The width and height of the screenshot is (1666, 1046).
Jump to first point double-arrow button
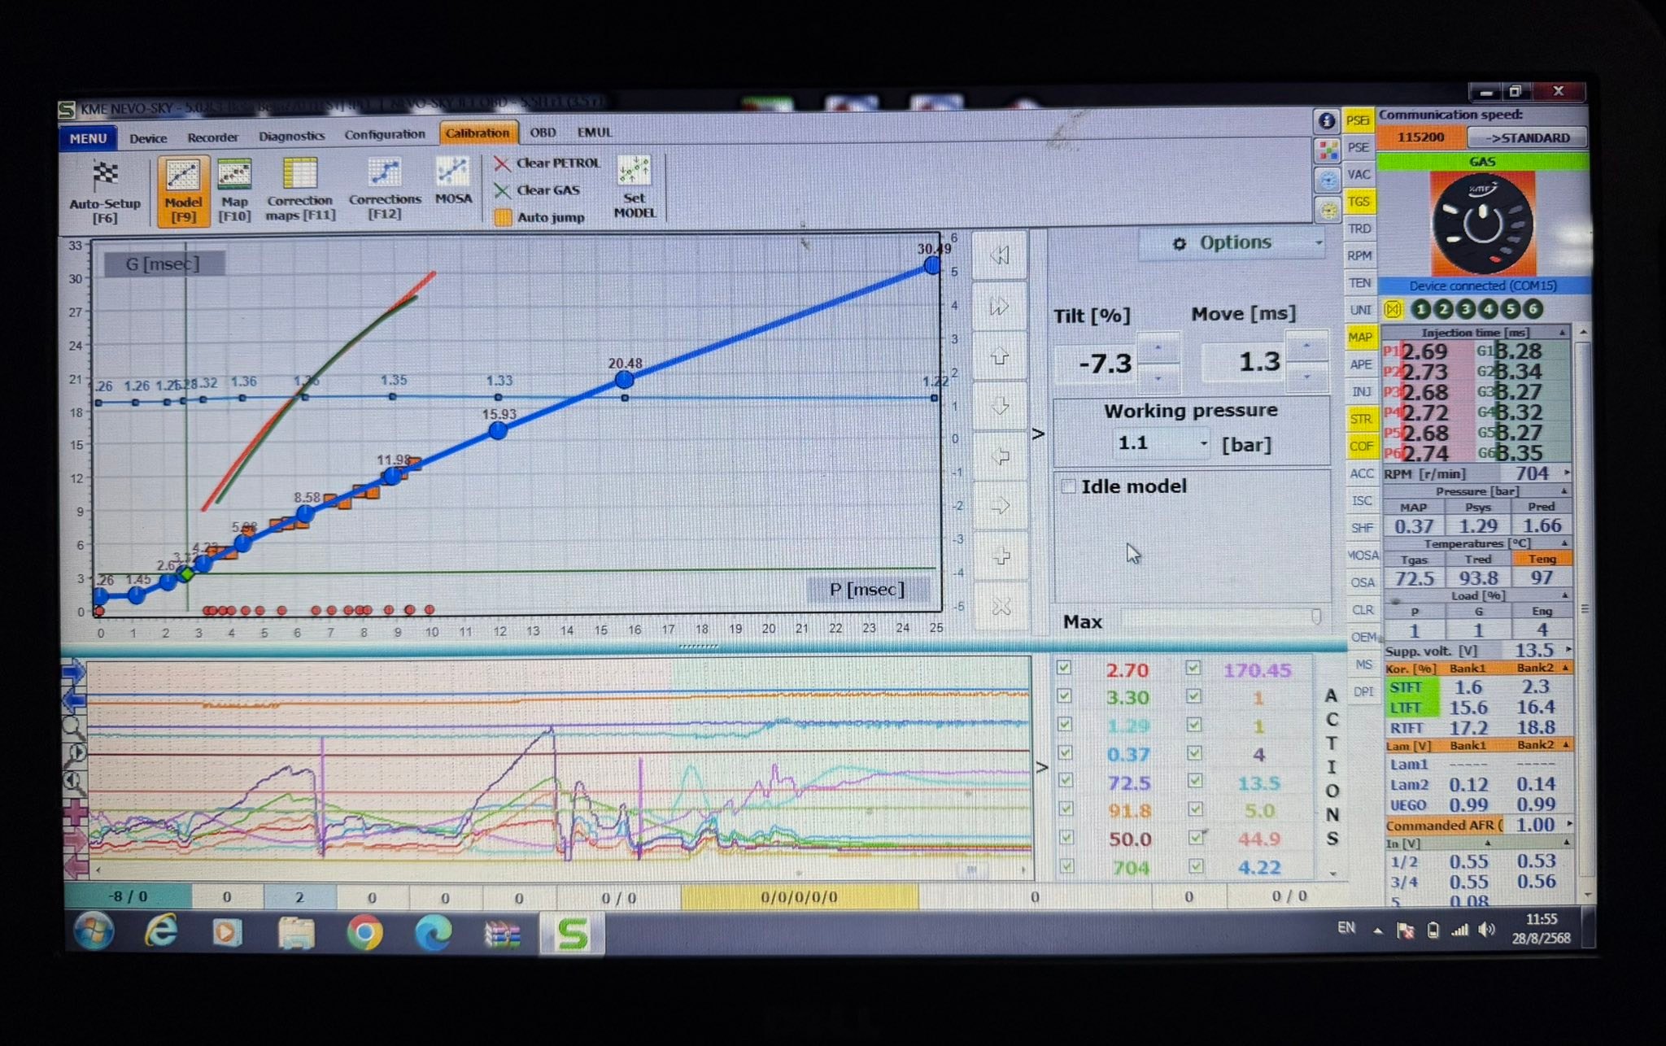[1000, 255]
